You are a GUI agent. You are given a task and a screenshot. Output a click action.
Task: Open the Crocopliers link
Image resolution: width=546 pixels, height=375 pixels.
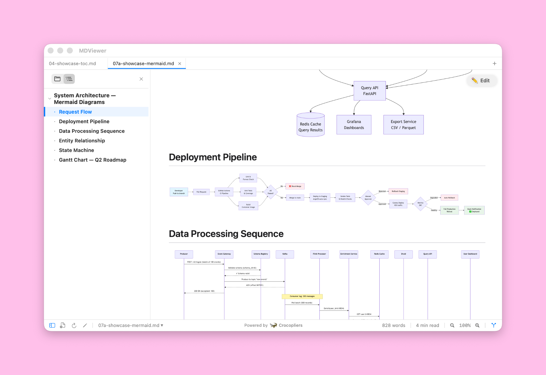286,325
